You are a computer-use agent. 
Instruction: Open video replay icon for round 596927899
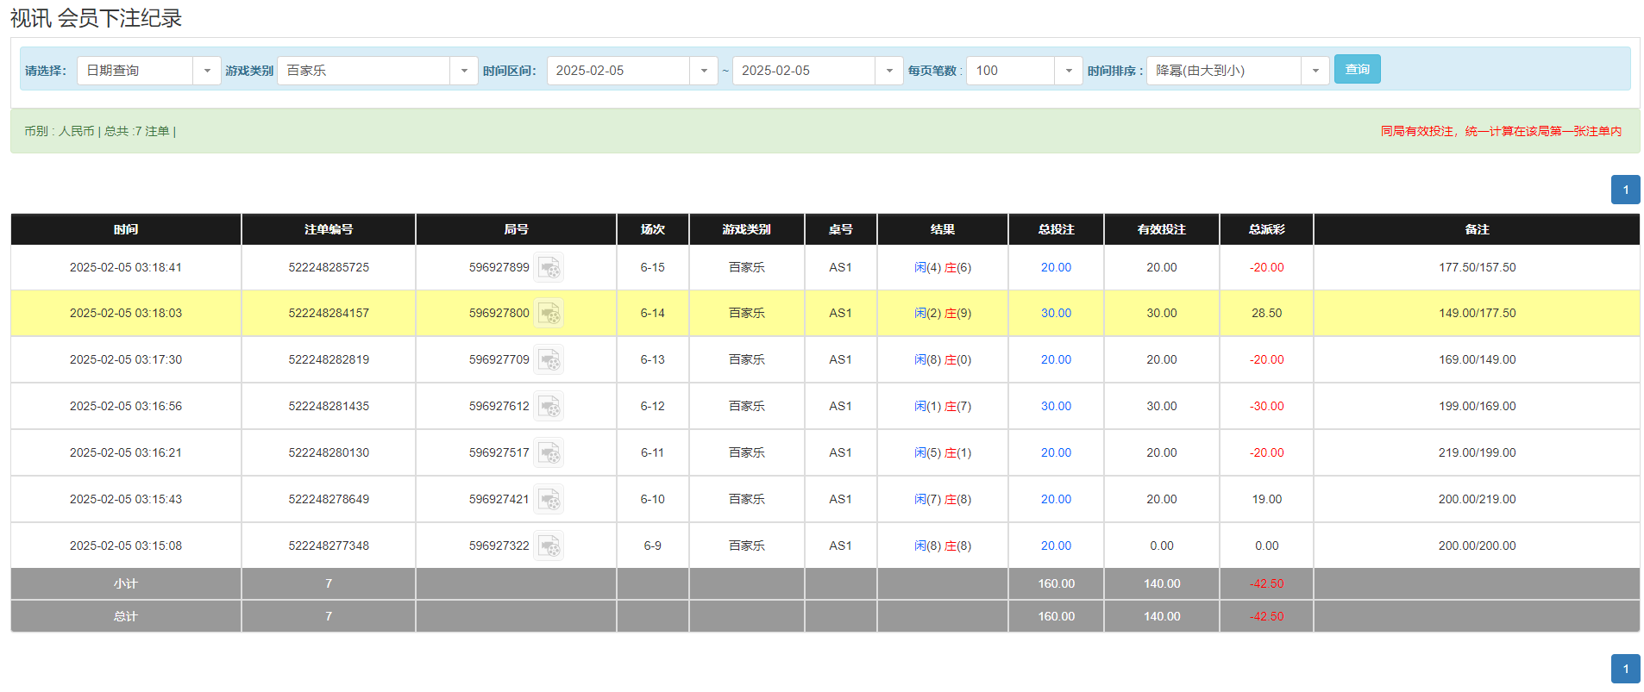(x=549, y=268)
